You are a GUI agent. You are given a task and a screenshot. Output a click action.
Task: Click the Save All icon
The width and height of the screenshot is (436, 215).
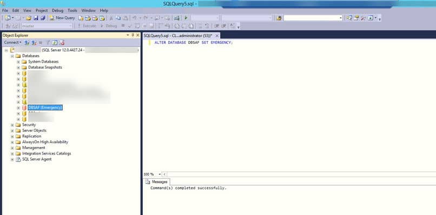(43, 18)
